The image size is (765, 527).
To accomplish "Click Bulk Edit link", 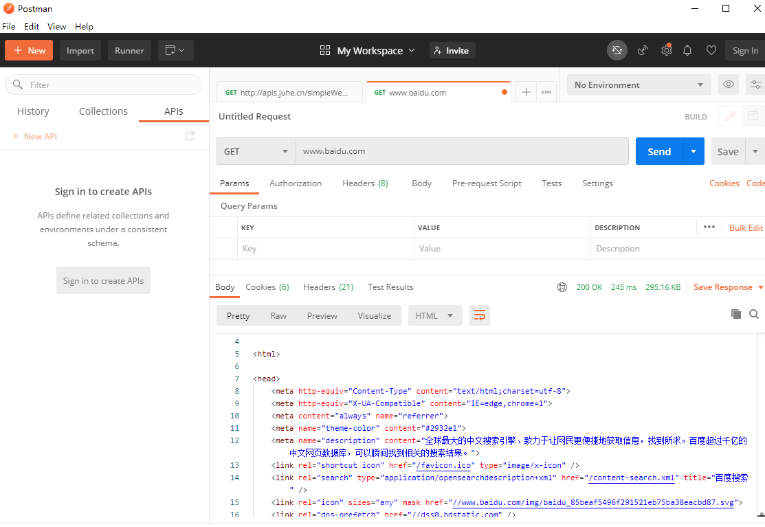I will point(746,227).
